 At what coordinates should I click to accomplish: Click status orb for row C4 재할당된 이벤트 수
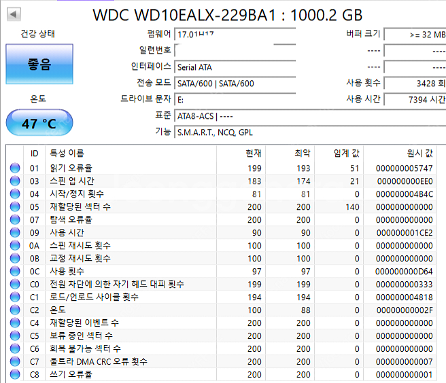pyautogui.click(x=15, y=323)
